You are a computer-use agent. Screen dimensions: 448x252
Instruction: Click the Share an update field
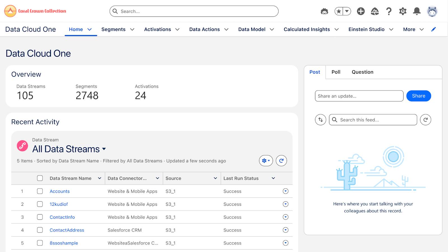[x=359, y=96]
